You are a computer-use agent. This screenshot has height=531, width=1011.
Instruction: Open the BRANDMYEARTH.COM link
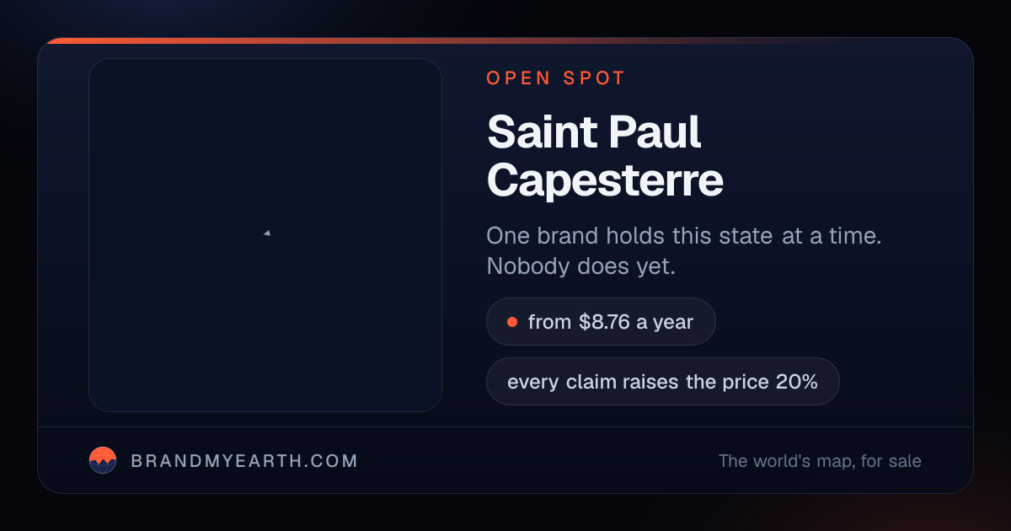point(244,461)
